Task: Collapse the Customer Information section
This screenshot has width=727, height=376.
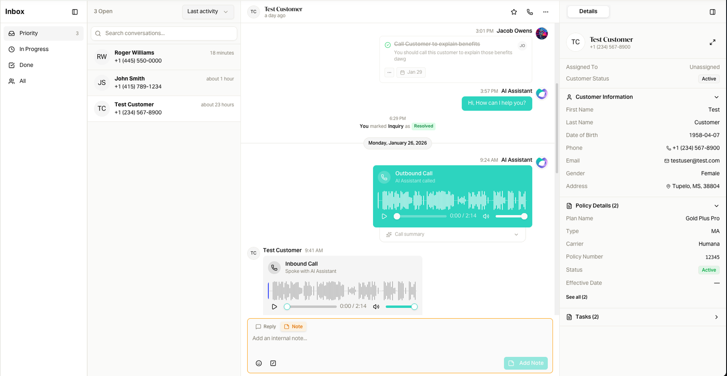Action: click(x=717, y=97)
